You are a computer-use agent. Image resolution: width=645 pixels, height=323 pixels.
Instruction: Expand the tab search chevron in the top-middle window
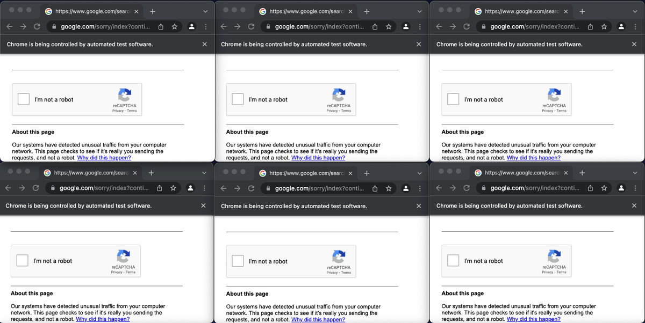pyautogui.click(x=419, y=11)
